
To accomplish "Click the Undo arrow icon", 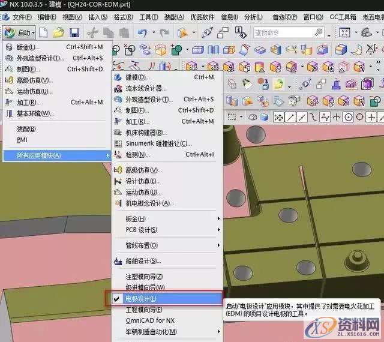I will coord(143,32).
